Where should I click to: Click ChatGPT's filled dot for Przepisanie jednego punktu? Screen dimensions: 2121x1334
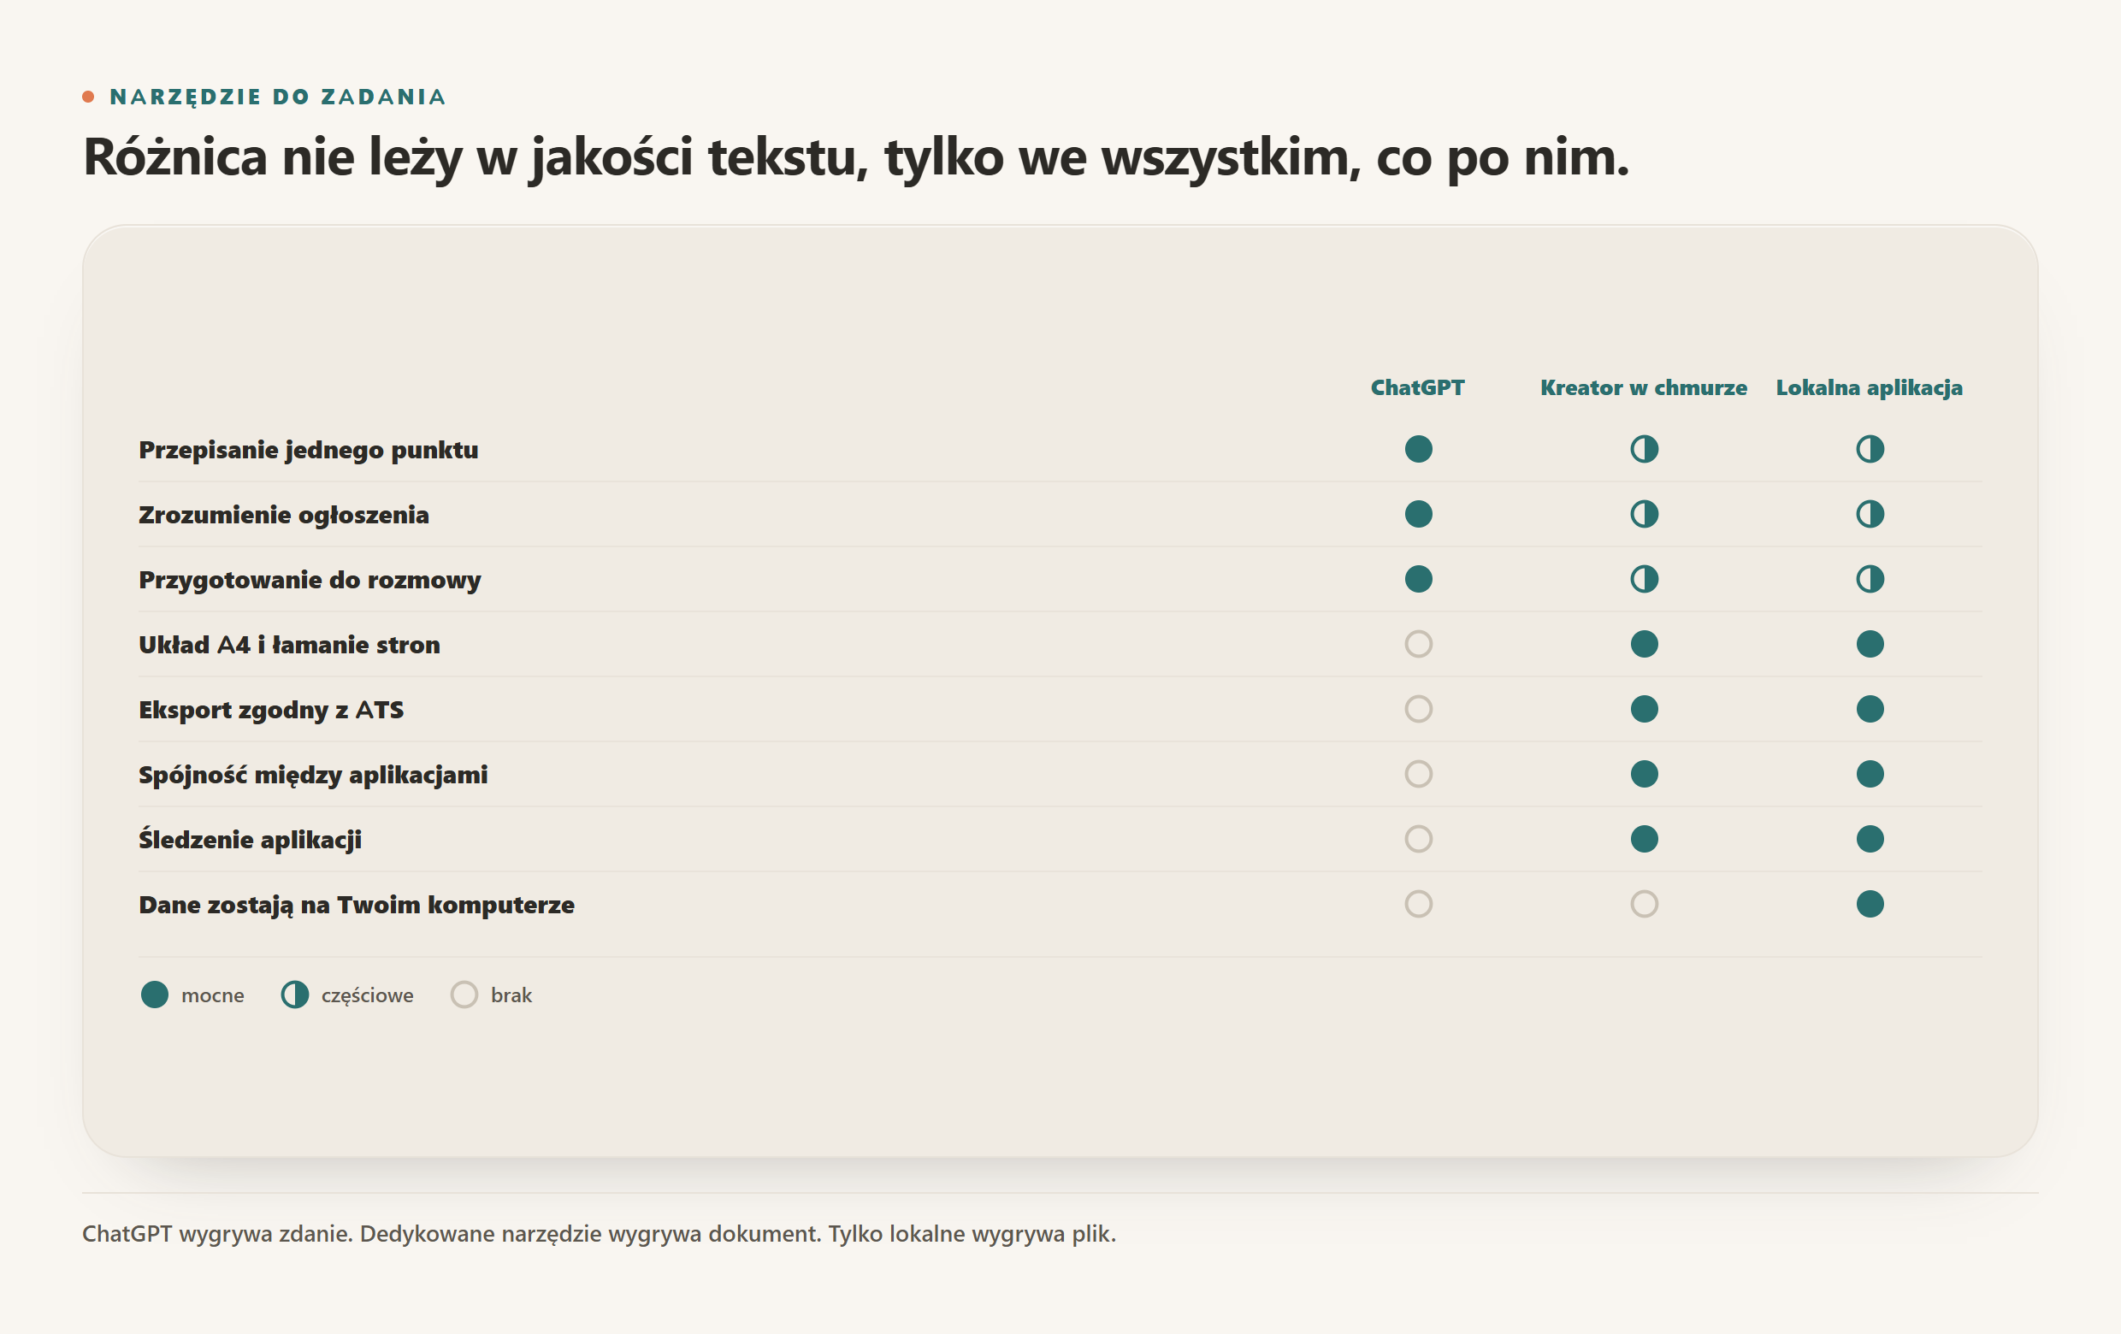[1418, 449]
